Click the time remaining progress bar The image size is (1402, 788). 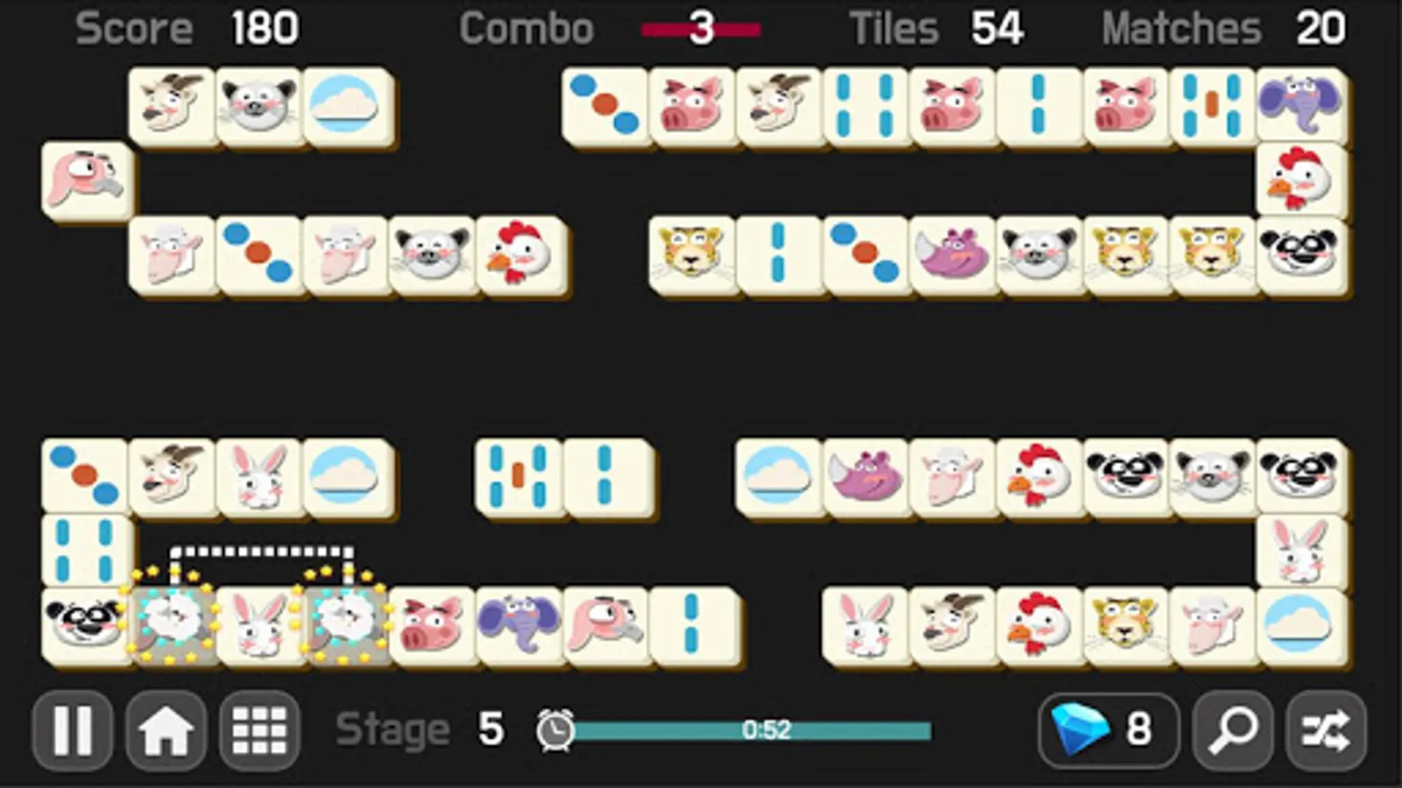pos(752,730)
